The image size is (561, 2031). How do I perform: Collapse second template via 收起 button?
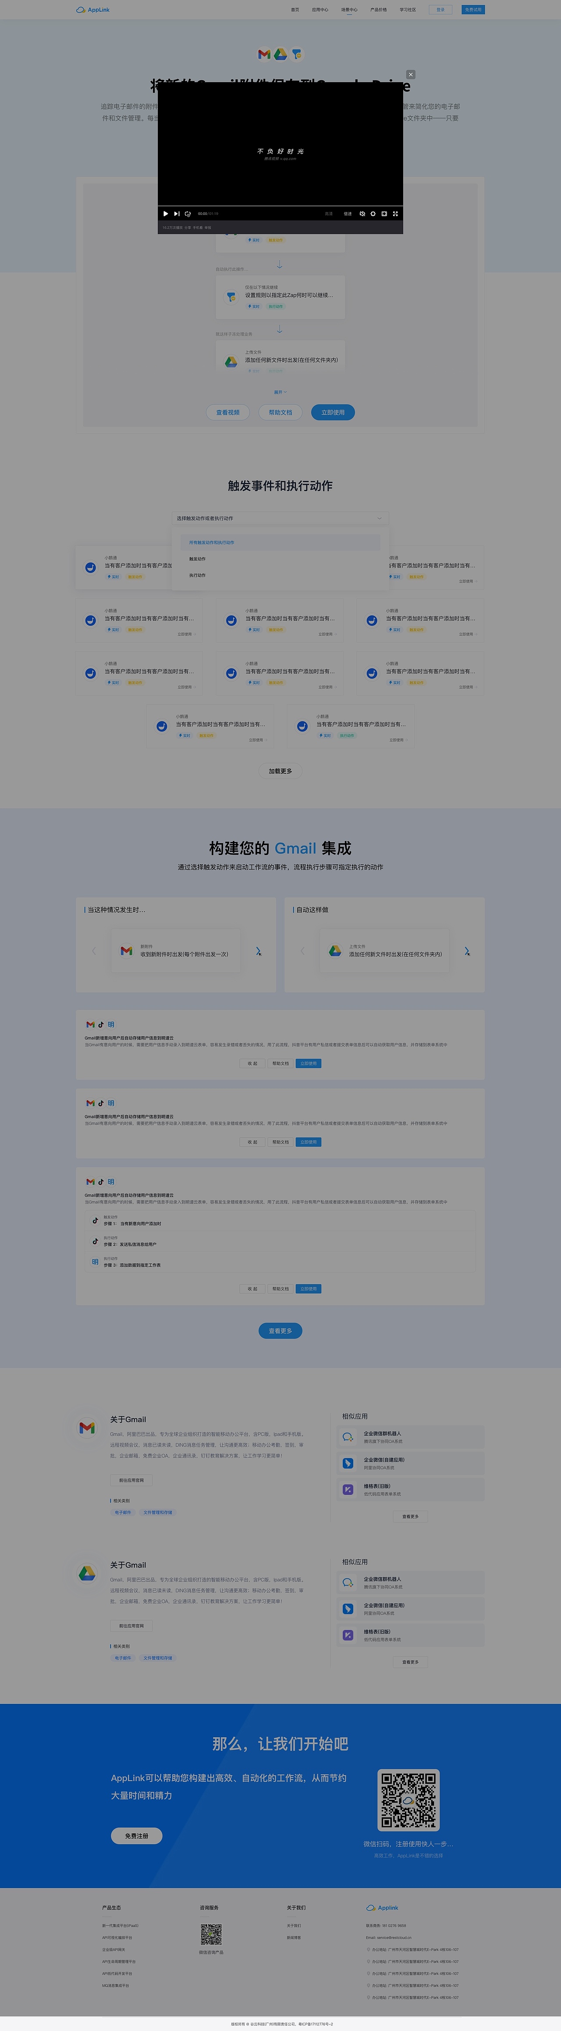pos(252,1142)
